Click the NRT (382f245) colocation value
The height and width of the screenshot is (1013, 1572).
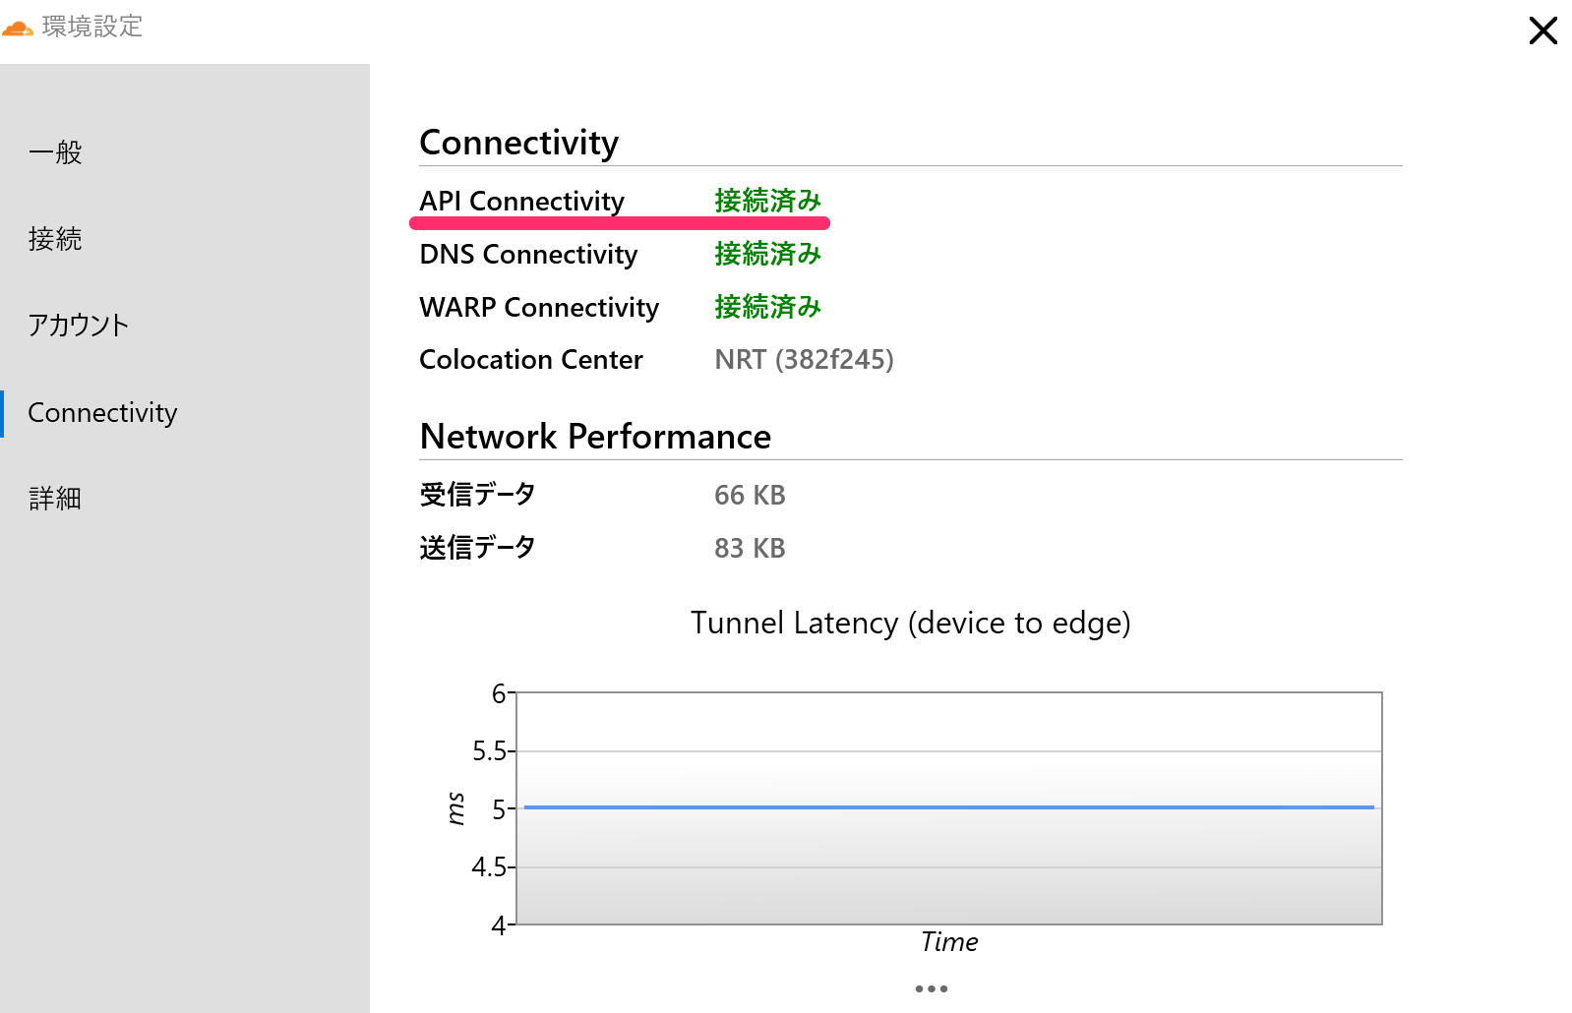point(804,359)
